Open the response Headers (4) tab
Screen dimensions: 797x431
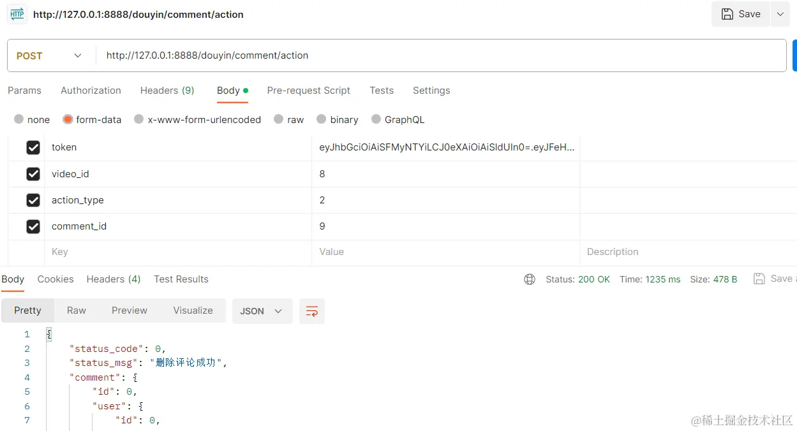click(114, 279)
